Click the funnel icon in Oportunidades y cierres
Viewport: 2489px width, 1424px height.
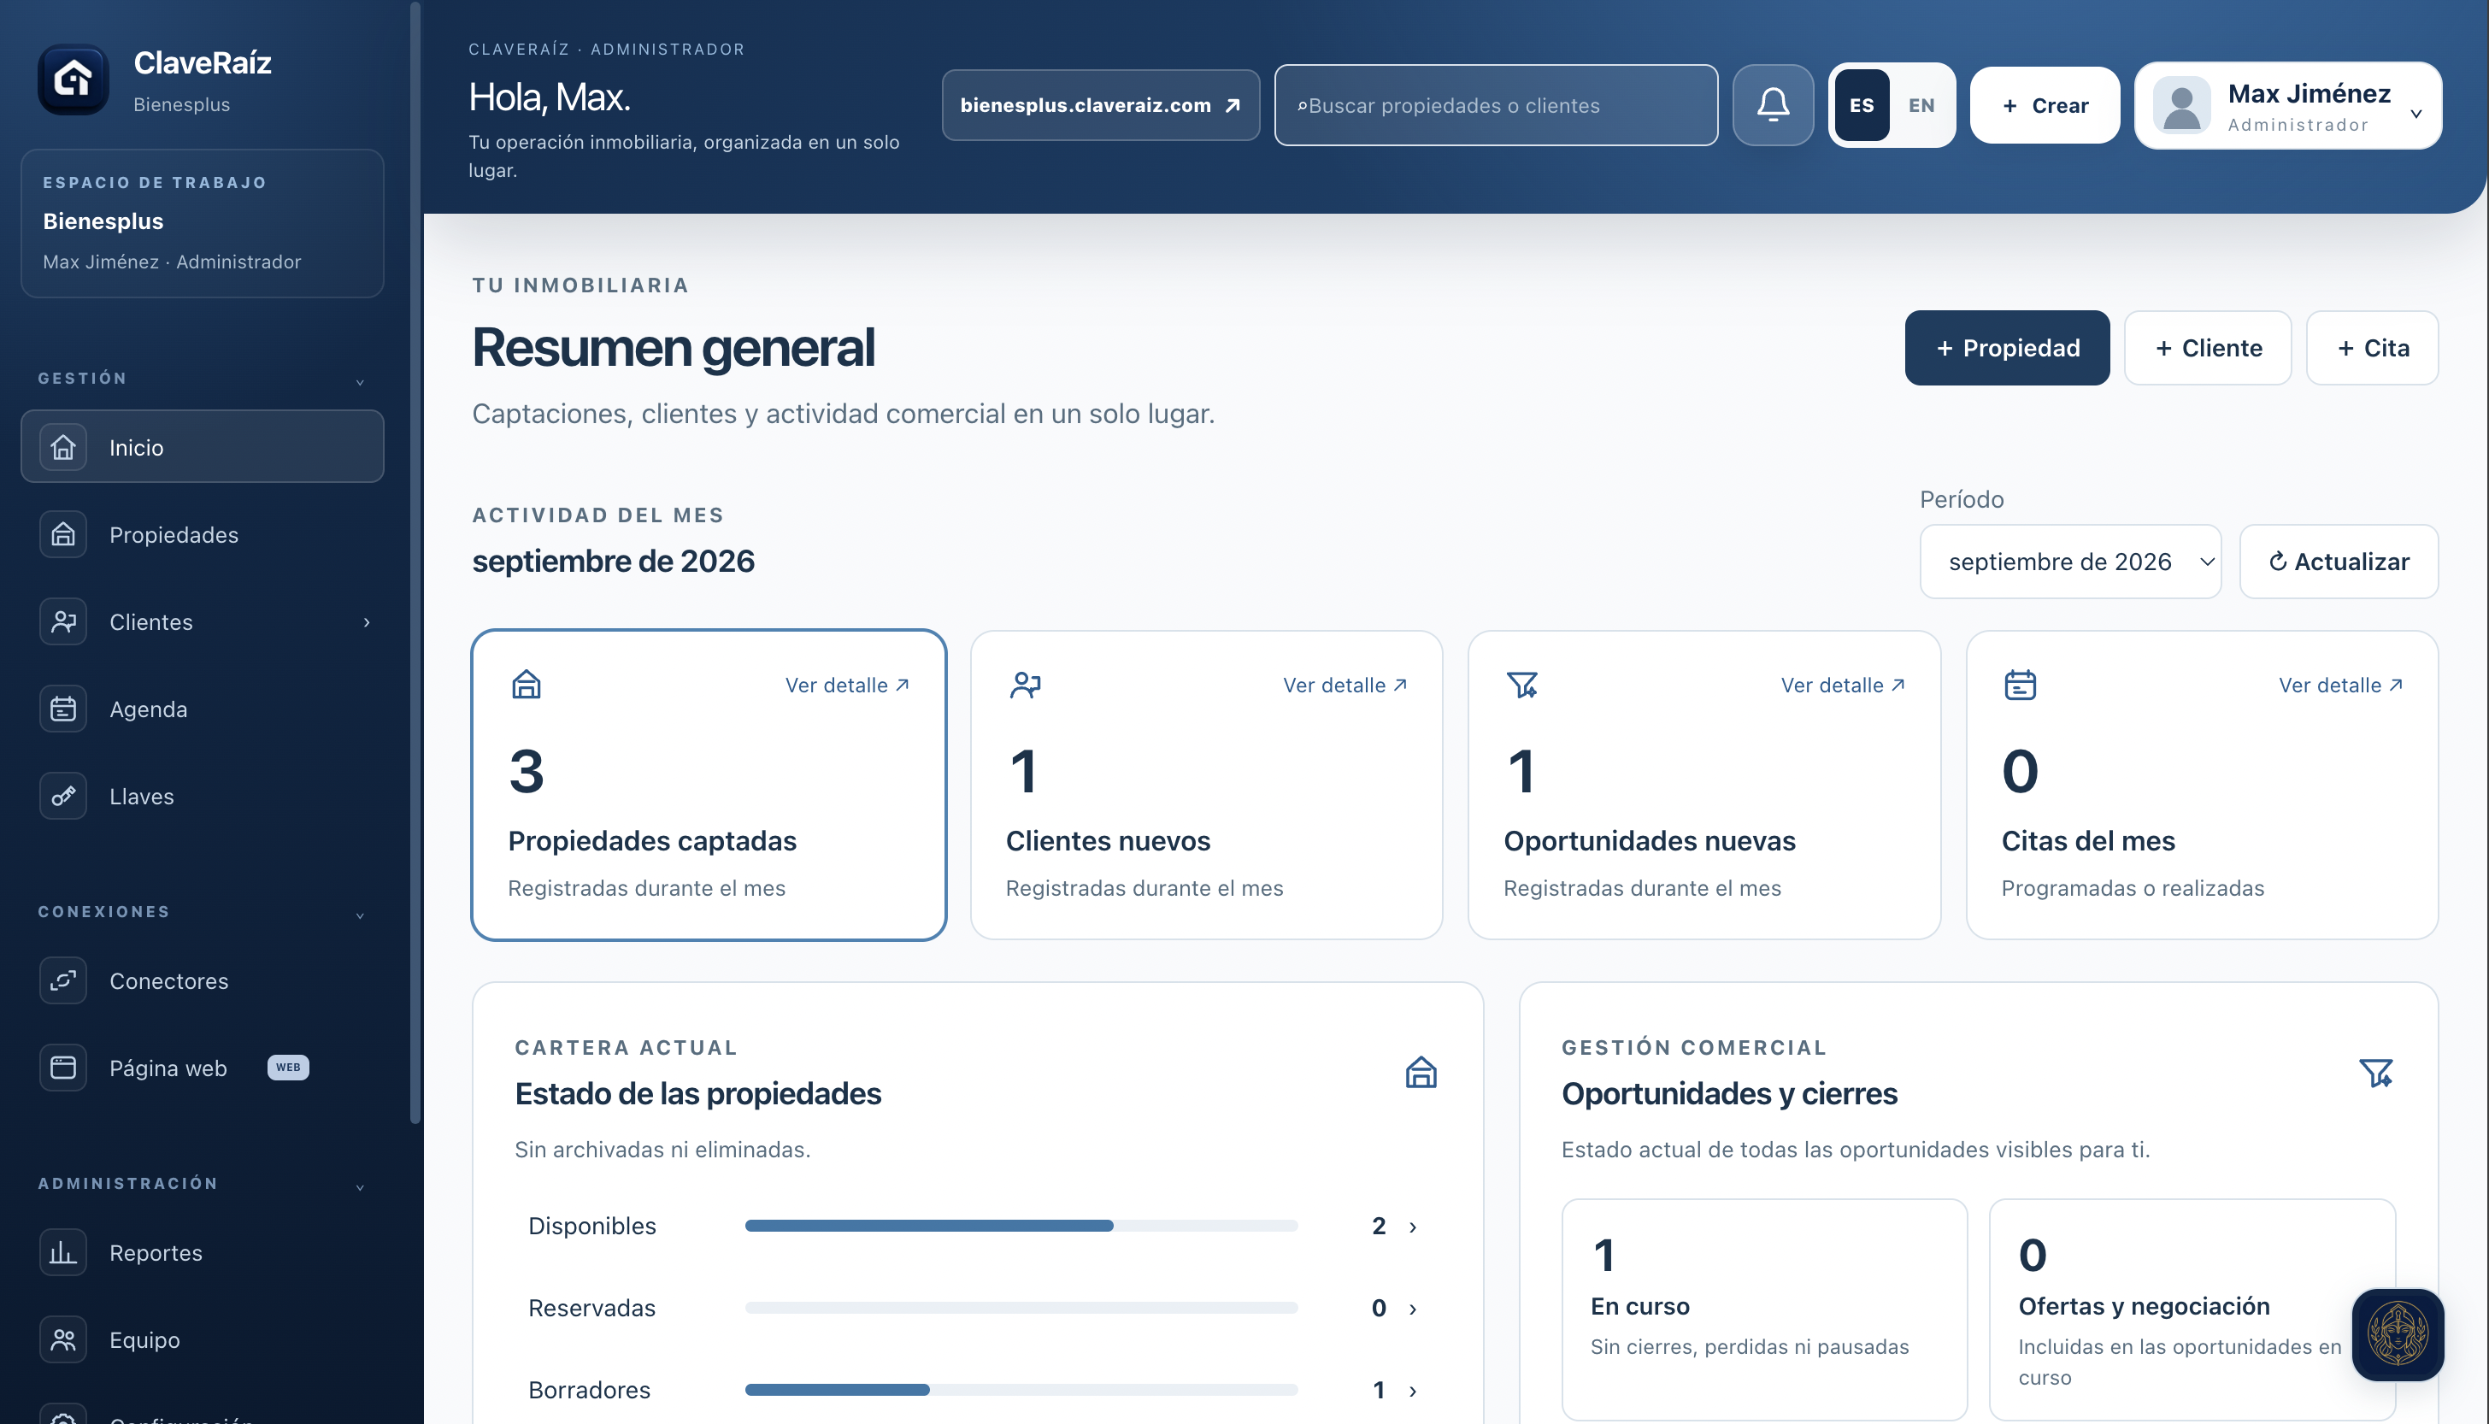point(2375,1073)
